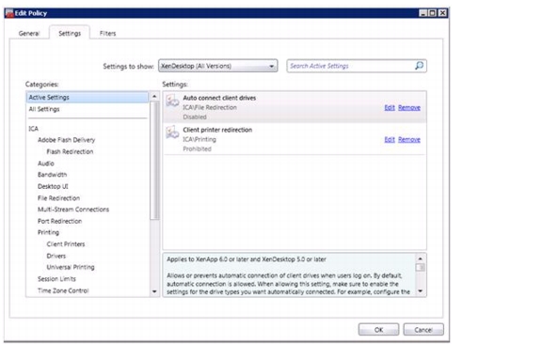The width and height of the screenshot is (542, 344).
Task: Click the Prohibited status text
Action: pos(197,149)
